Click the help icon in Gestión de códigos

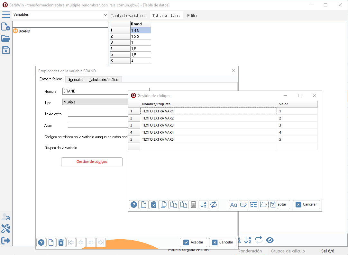[x=134, y=205]
